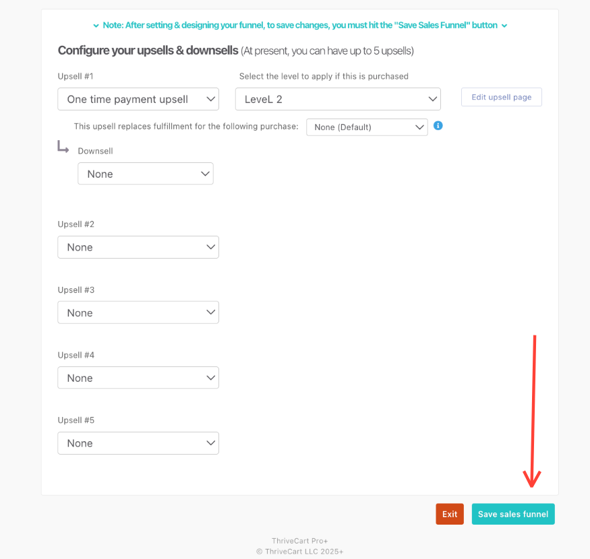Choose an option for Upsell #2
This screenshot has height=559, width=590.
[138, 247]
